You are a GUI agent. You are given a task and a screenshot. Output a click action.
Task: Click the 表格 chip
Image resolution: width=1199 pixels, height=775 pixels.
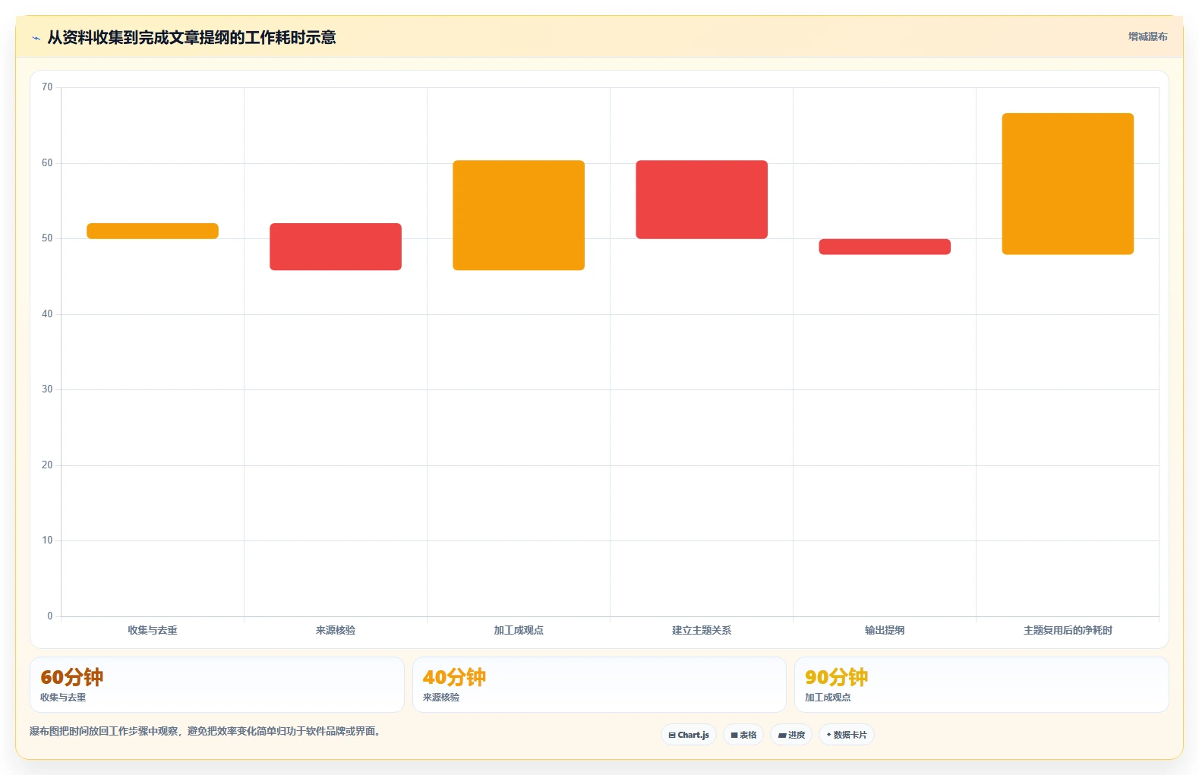click(x=743, y=735)
